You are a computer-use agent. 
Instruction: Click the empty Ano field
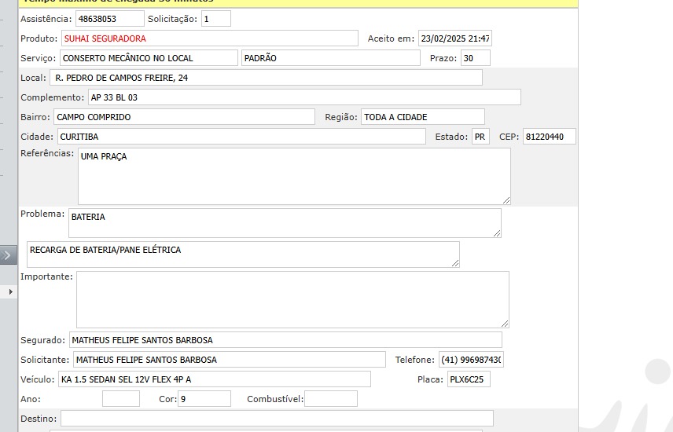coord(121,399)
